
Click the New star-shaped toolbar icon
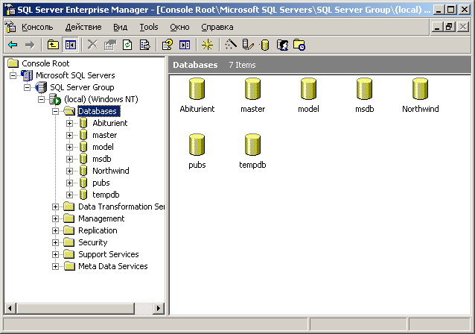pyautogui.click(x=208, y=45)
